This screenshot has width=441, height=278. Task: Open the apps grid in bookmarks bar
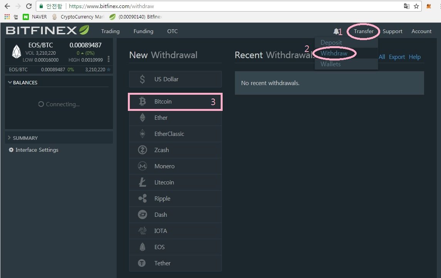coord(7,17)
